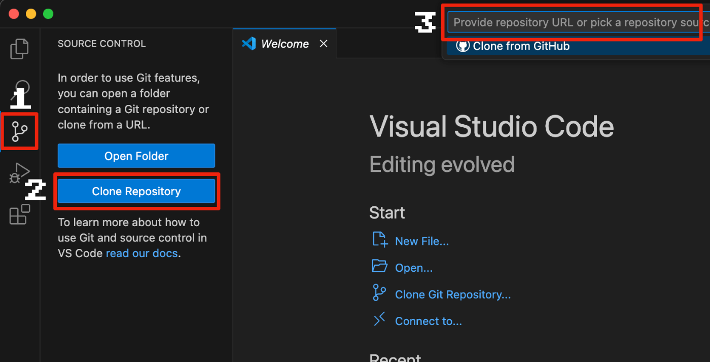Click the GitHub icon beside Clone from GitHub
Screen dimensions: 710x362
463,46
